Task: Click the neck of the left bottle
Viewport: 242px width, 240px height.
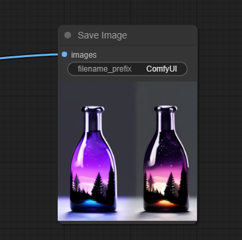Action: click(93, 121)
